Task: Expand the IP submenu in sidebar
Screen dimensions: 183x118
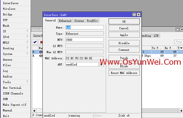Action: pos(27,31)
